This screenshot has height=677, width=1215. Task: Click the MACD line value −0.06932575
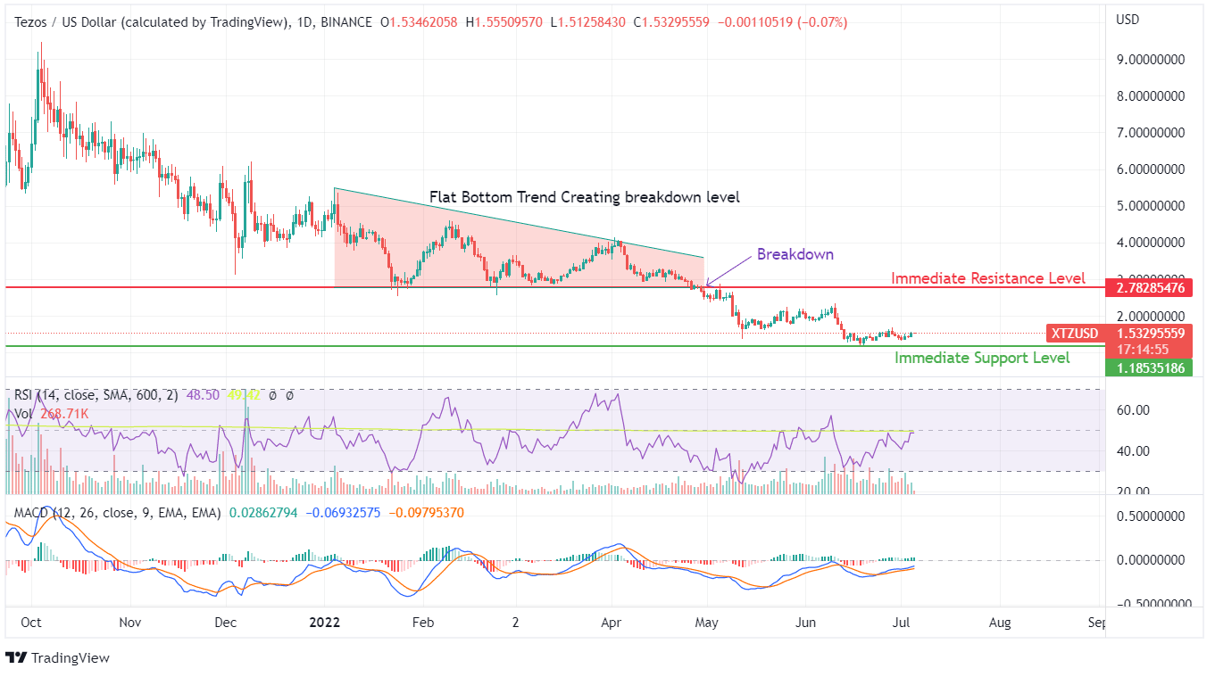(342, 513)
